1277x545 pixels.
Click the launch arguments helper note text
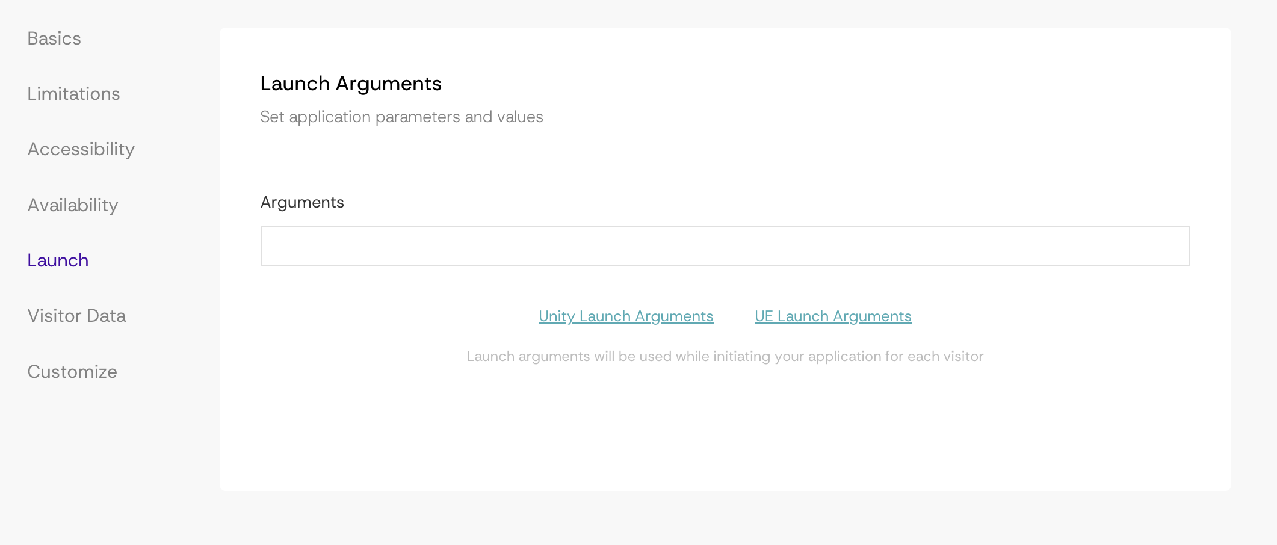(725, 356)
